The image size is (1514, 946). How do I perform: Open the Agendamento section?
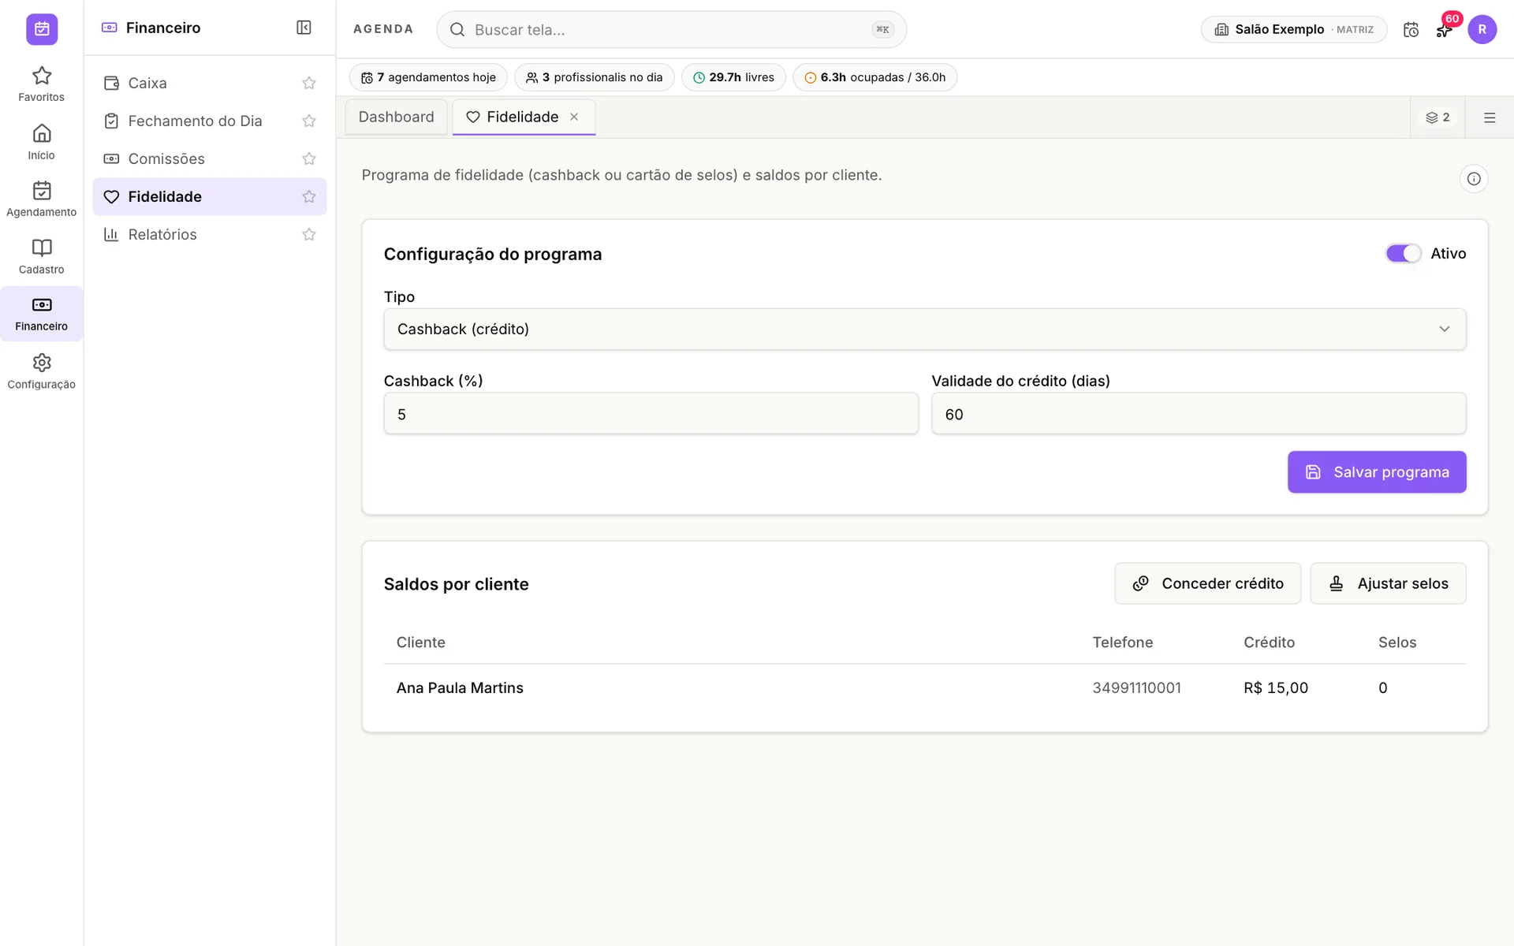[42, 199]
